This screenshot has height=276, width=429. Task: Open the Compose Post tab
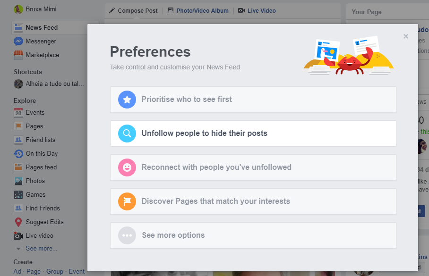pos(133,10)
